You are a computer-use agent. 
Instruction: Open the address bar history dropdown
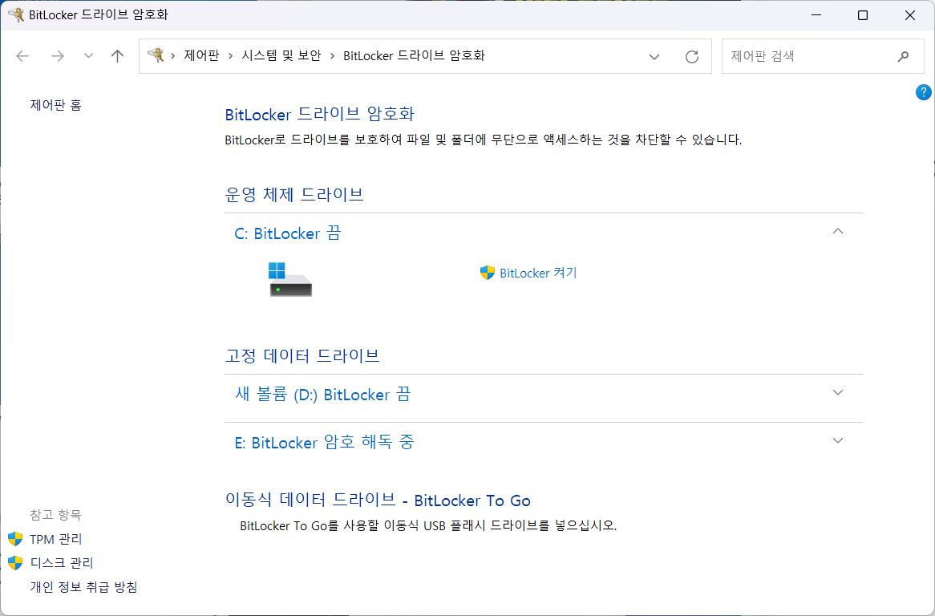click(x=654, y=57)
